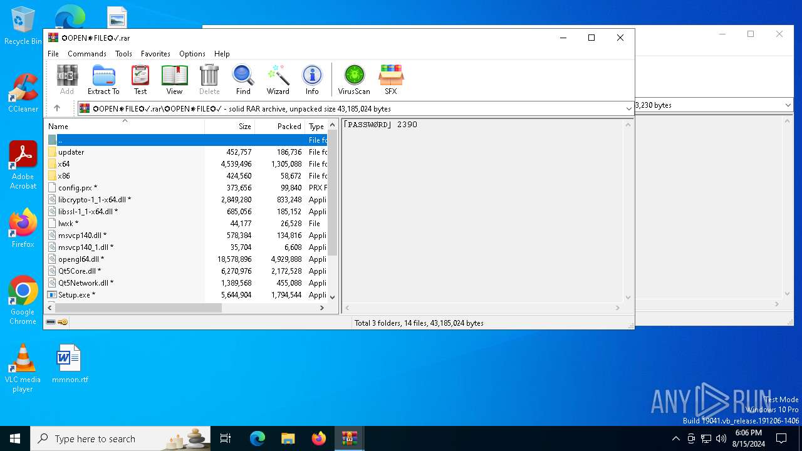Show hidden system tray icons

point(675,438)
